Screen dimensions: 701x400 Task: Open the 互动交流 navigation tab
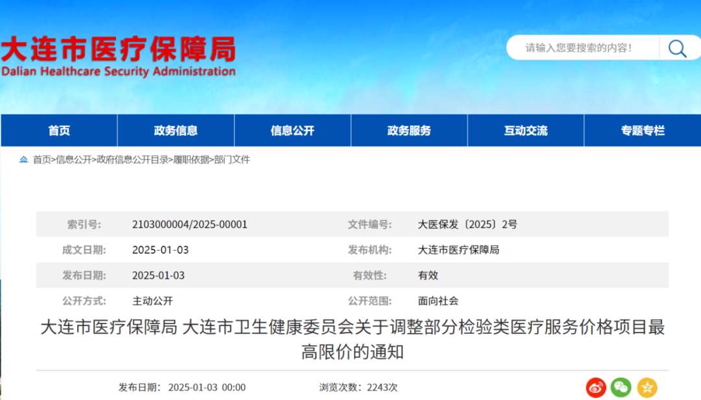click(x=526, y=130)
